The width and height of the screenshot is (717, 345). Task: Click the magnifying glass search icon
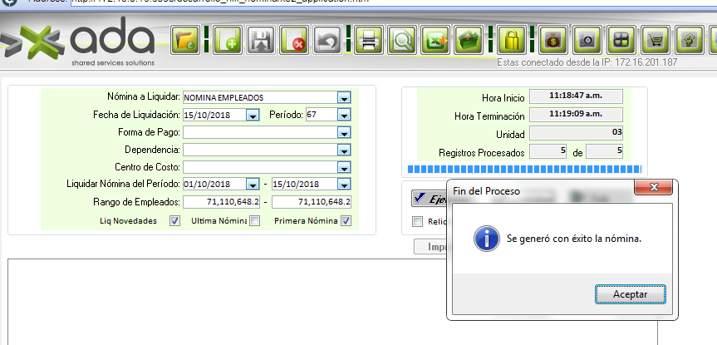tap(402, 40)
